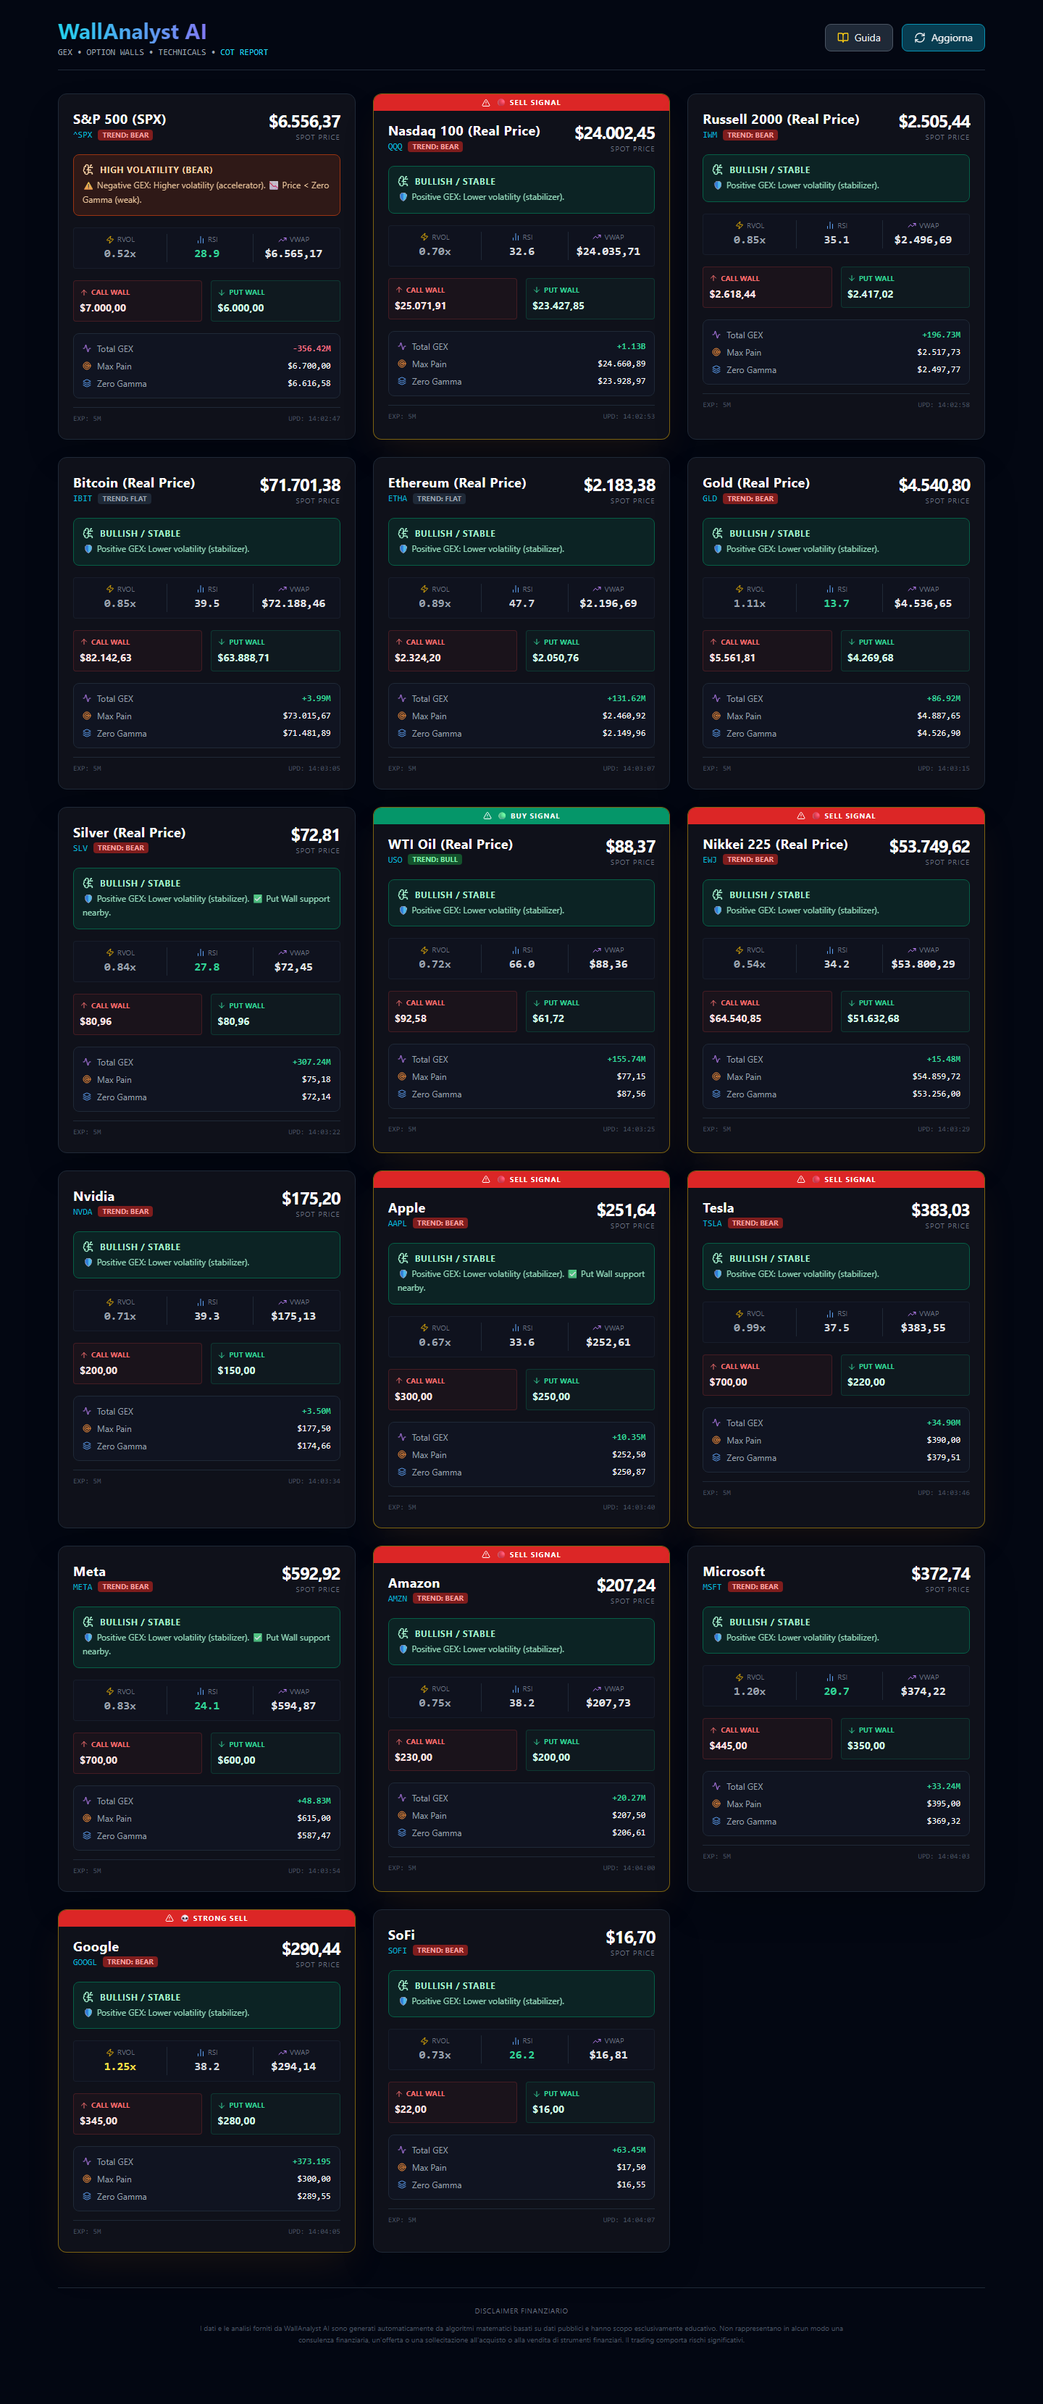Click the refresh arrows icon in Aggiorna
This screenshot has height=2404, width=1043.
(x=920, y=38)
